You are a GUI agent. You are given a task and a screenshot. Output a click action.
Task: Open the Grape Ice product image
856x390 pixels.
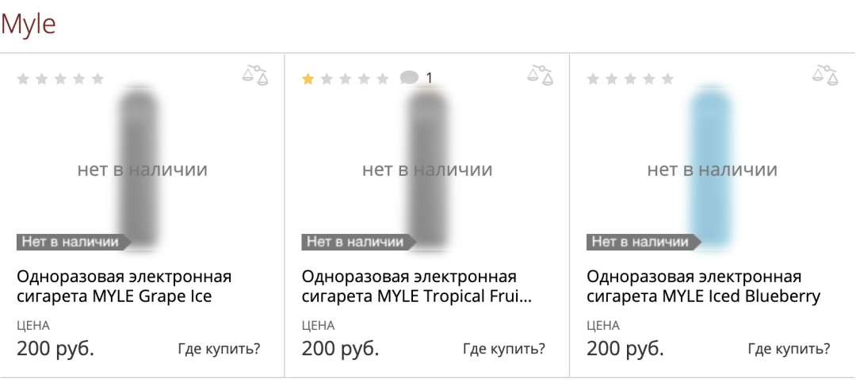pyautogui.click(x=140, y=168)
